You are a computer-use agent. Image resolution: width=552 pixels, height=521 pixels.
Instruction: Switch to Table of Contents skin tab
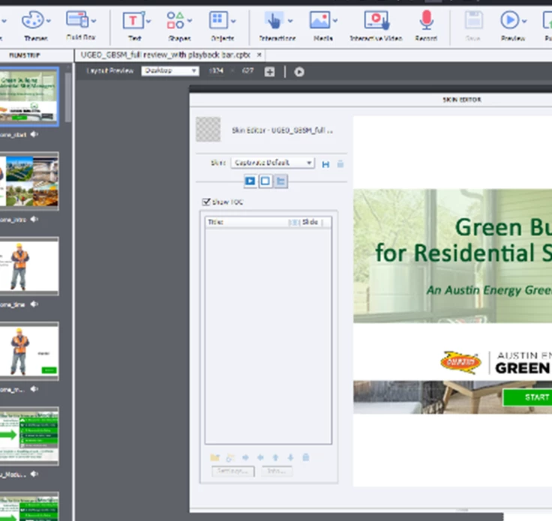point(281,181)
